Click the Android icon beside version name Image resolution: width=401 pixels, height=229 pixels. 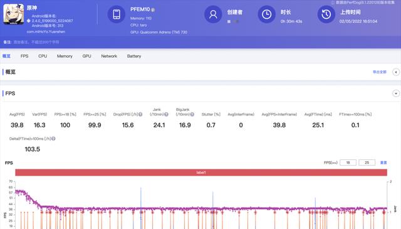click(28, 21)
